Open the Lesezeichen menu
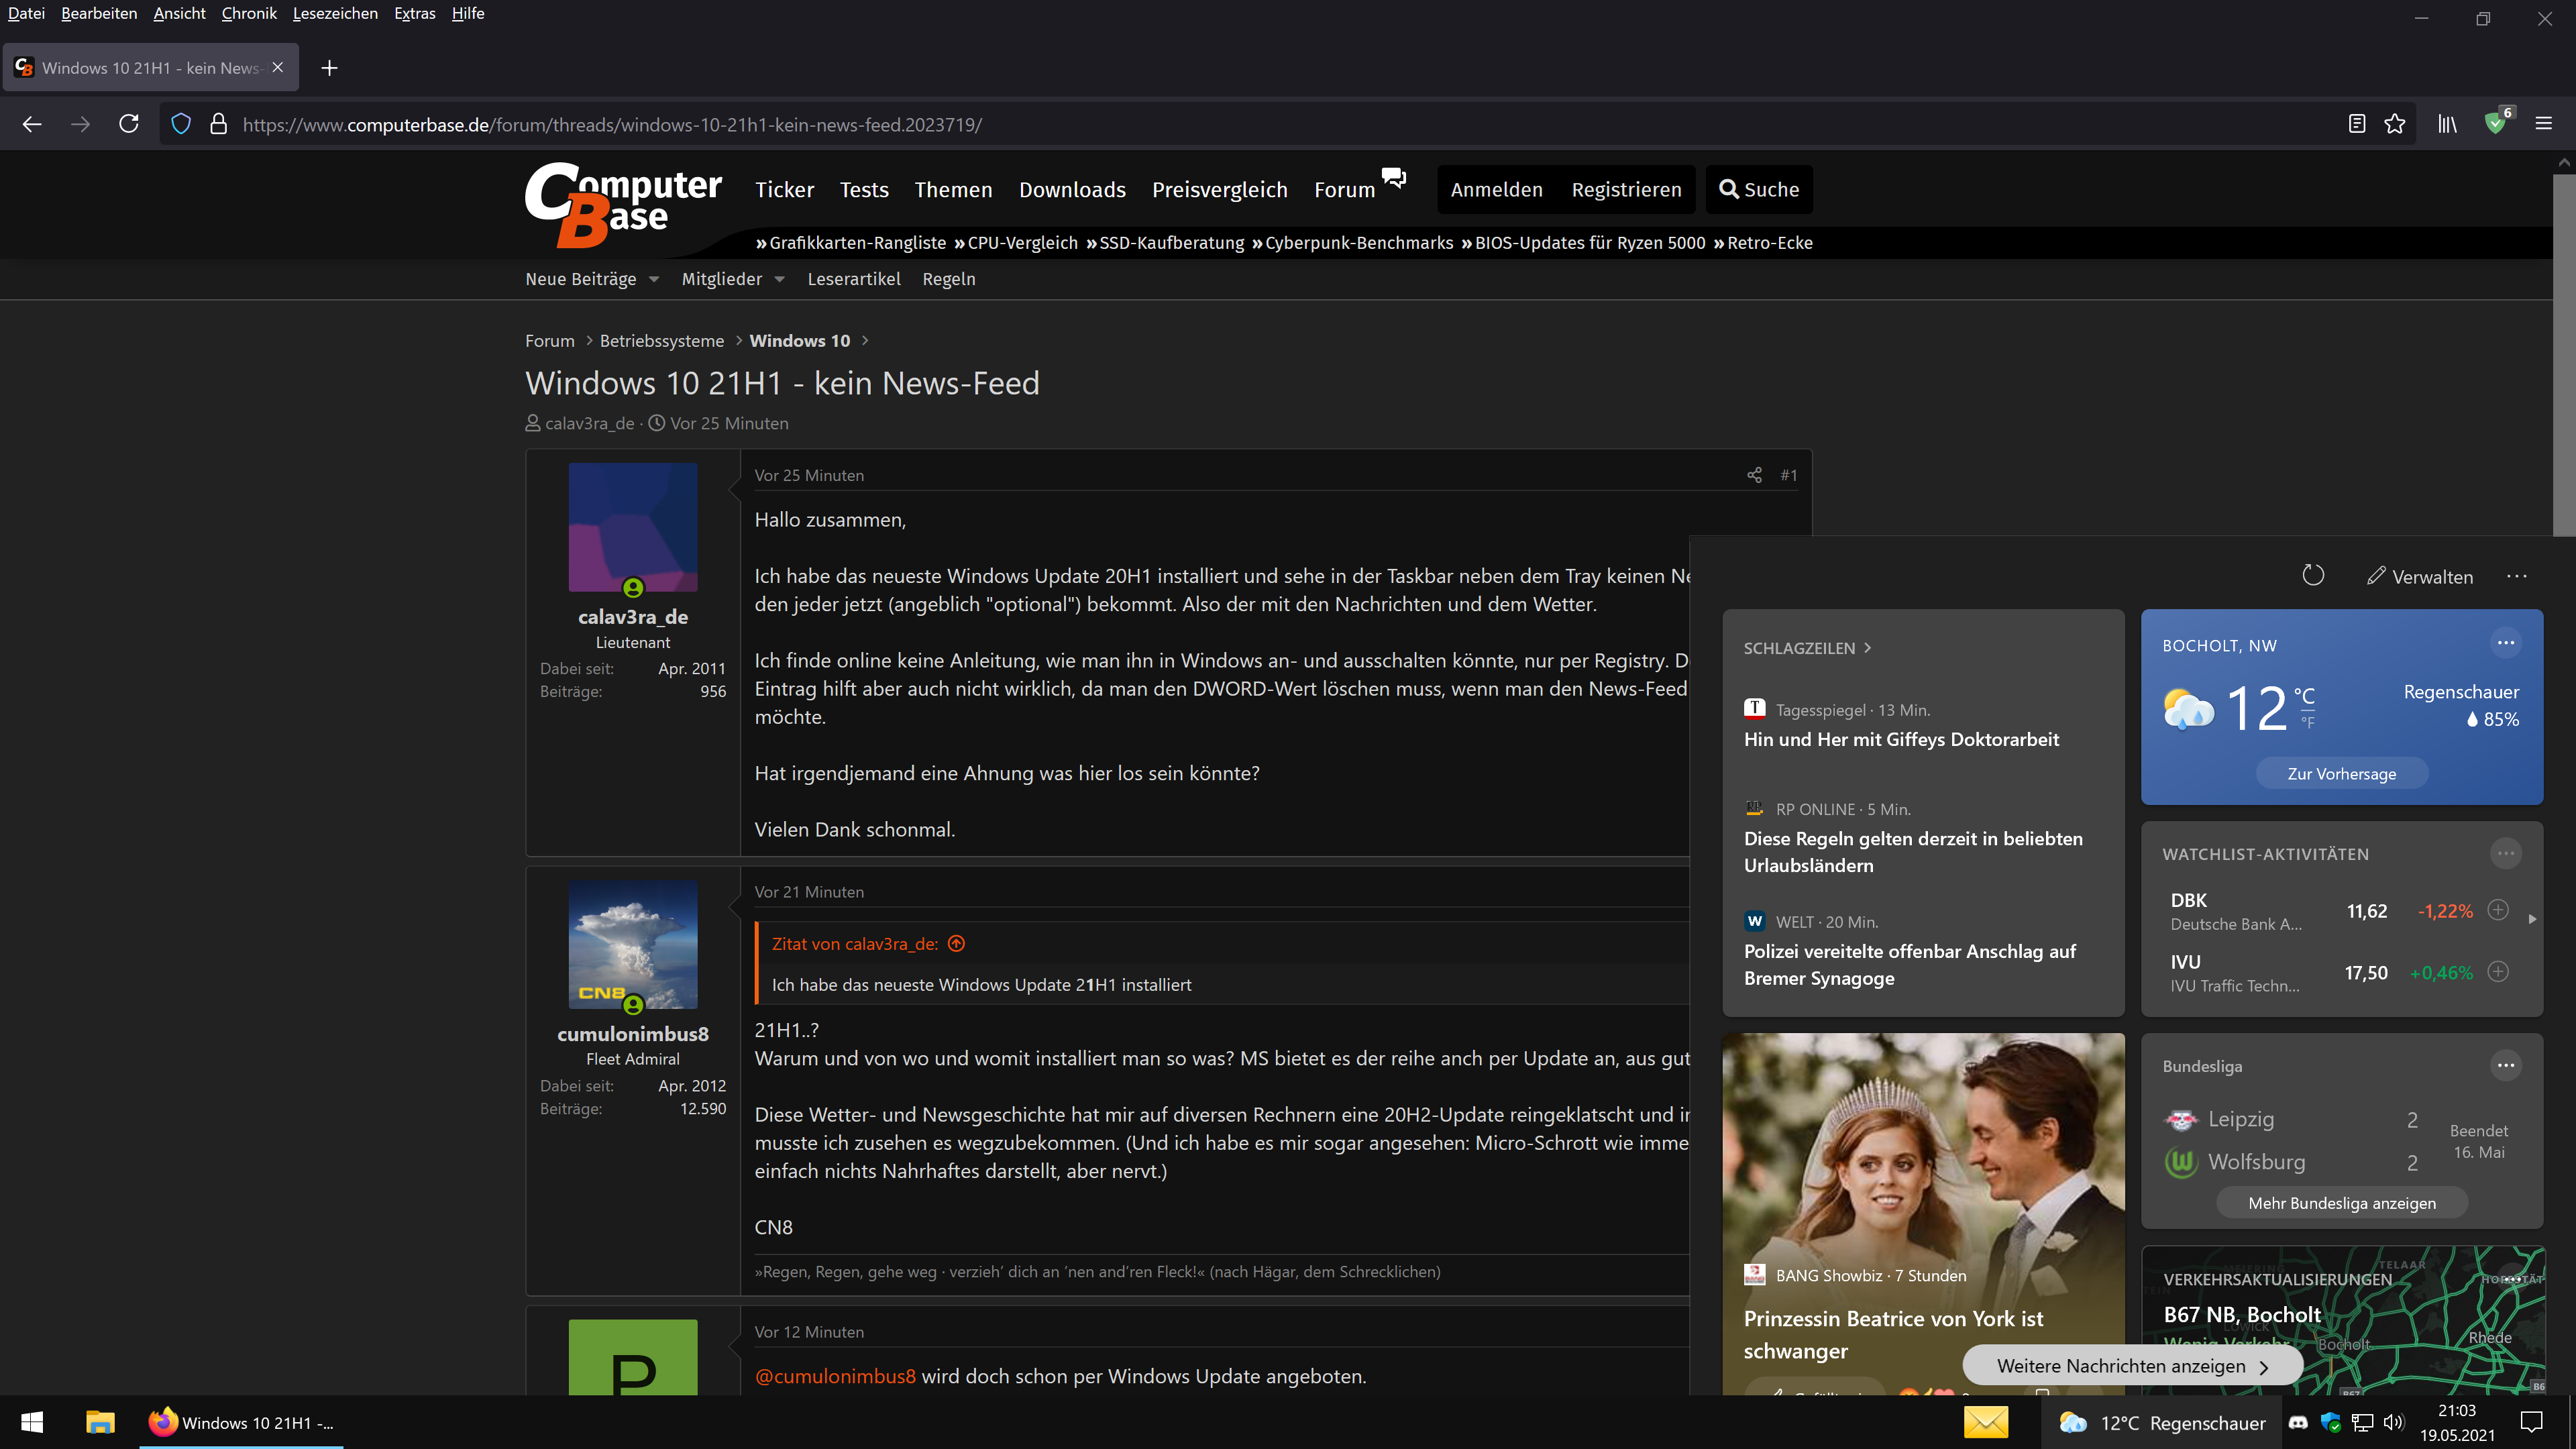The height and width of the screenshot is (1449, 2576). point(335,13)
